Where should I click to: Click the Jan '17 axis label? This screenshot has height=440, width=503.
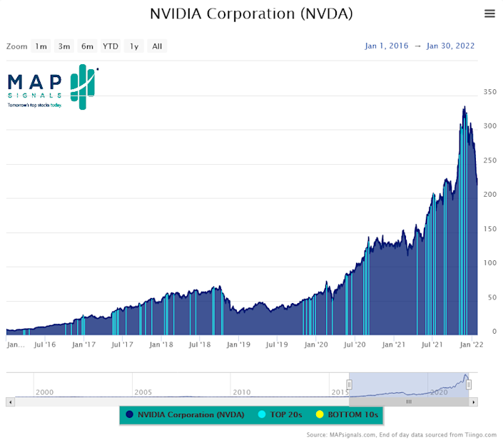tap(83, 344)
